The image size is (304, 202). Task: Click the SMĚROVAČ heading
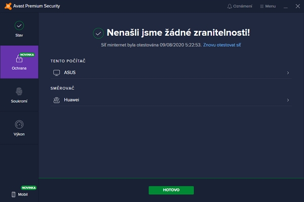pyautogui.click(x=62, y=88)
